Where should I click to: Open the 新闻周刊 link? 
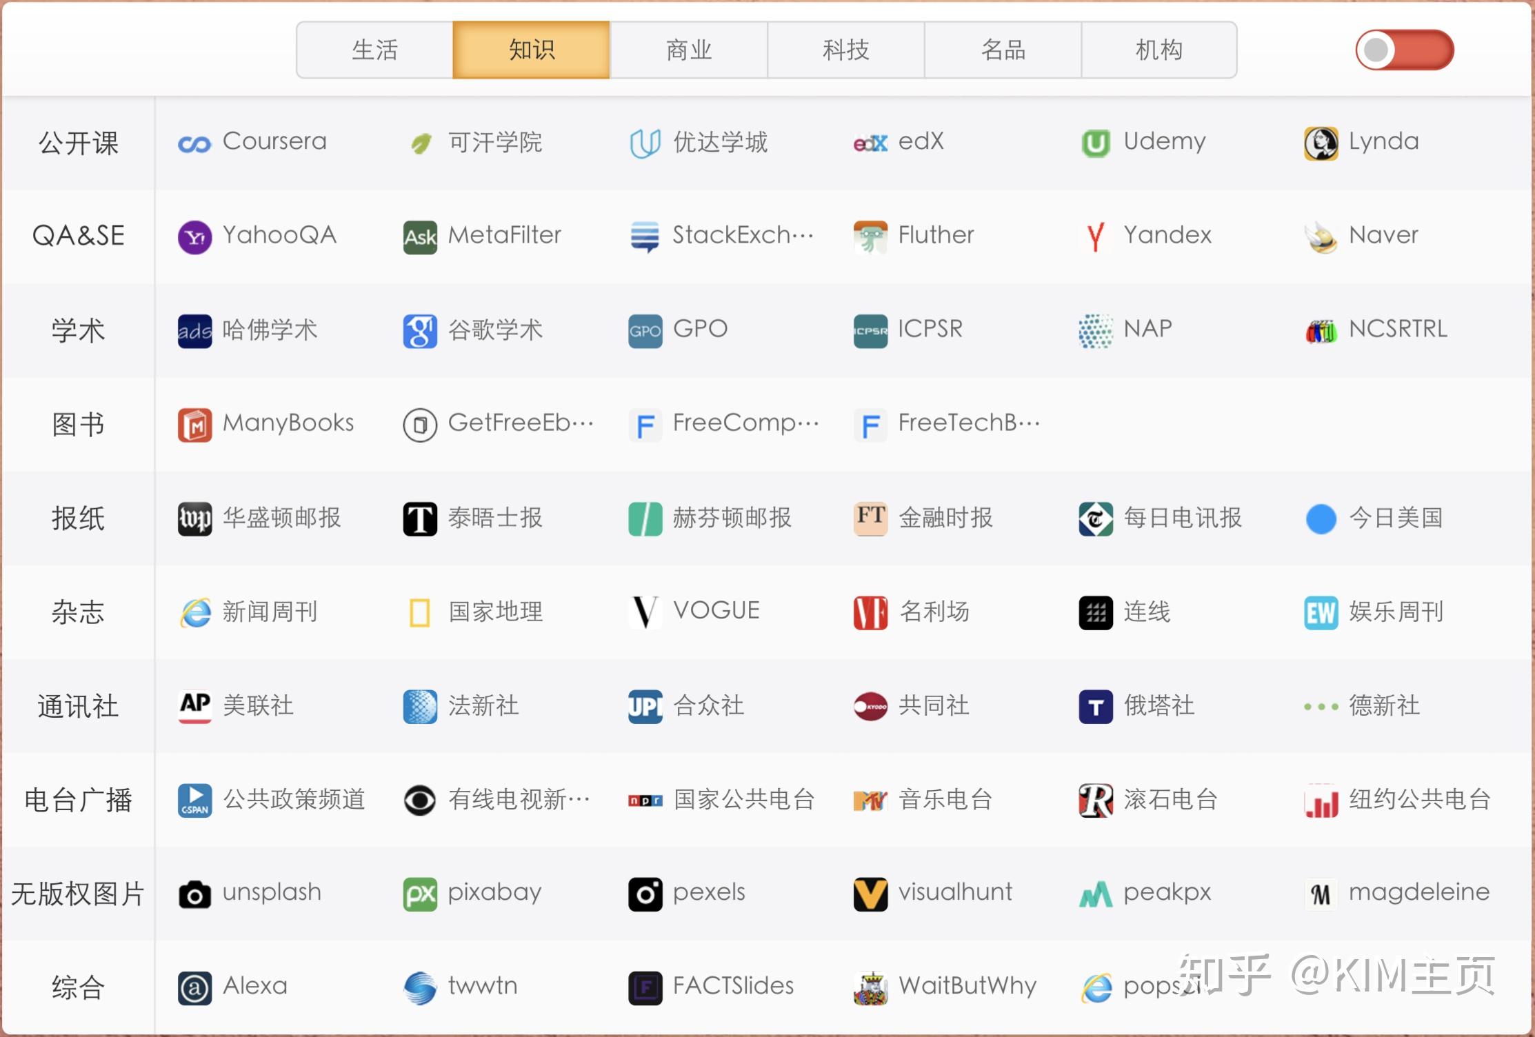(248, 612)
